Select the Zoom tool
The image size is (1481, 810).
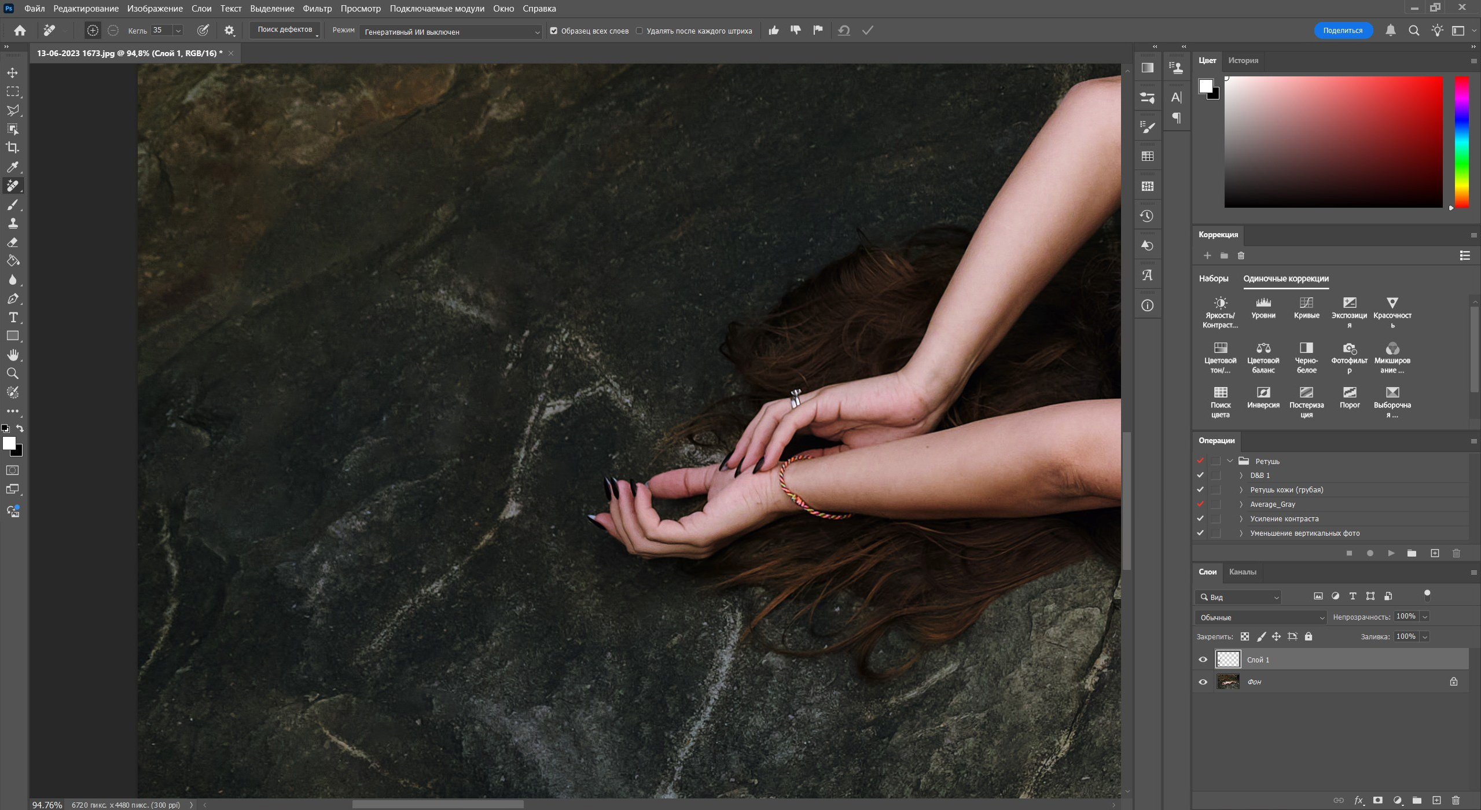pos(13,373)
